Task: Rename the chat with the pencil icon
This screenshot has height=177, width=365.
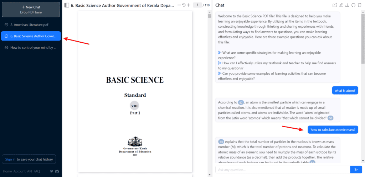Action: pyautogui.click(x=341, y=5)
